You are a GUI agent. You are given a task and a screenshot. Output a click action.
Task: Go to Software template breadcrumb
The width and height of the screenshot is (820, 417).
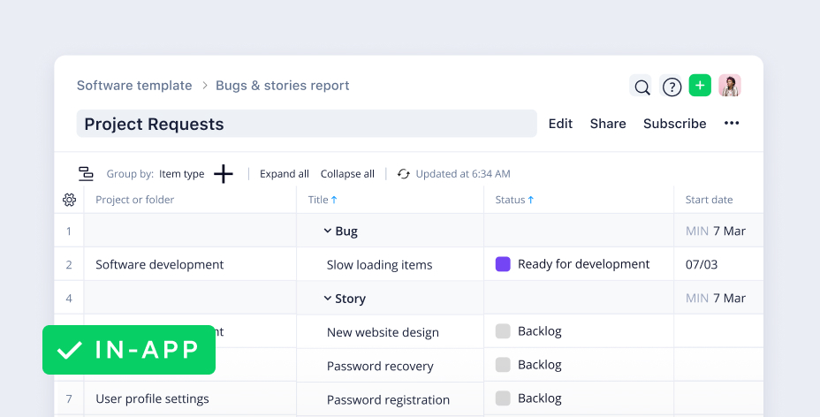(134, 86)
